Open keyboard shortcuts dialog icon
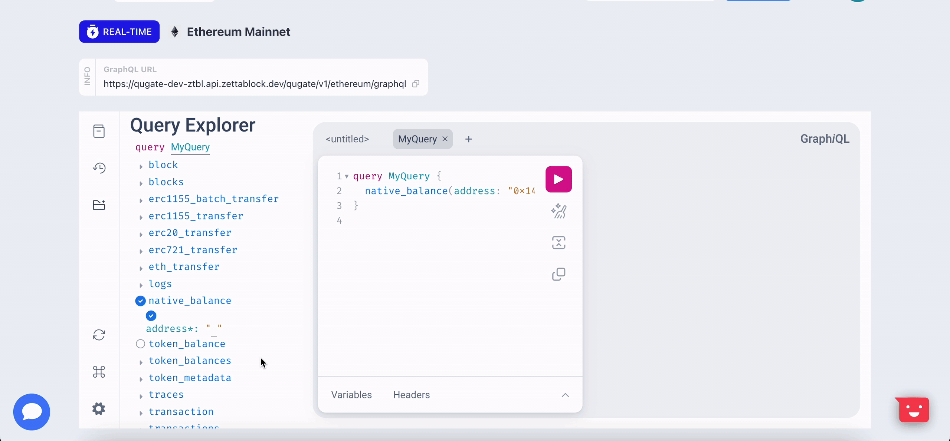The image size is (950, 441). (99, 372)
